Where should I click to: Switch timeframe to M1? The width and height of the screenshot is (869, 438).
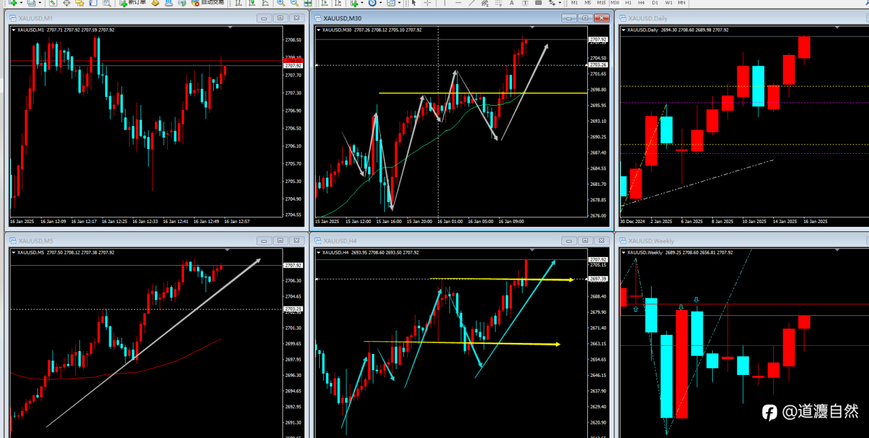(x=574, y=3)
